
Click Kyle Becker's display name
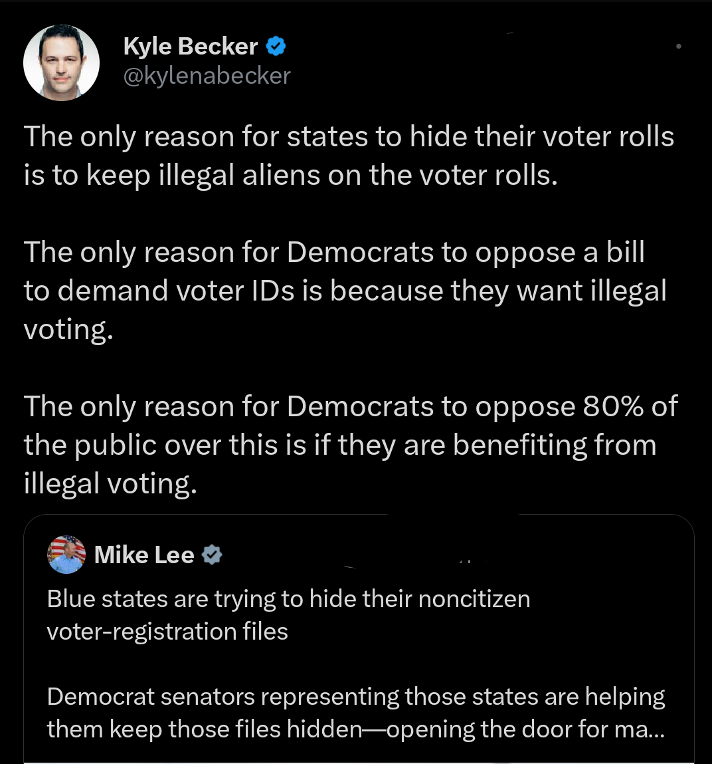coord(189,46)
